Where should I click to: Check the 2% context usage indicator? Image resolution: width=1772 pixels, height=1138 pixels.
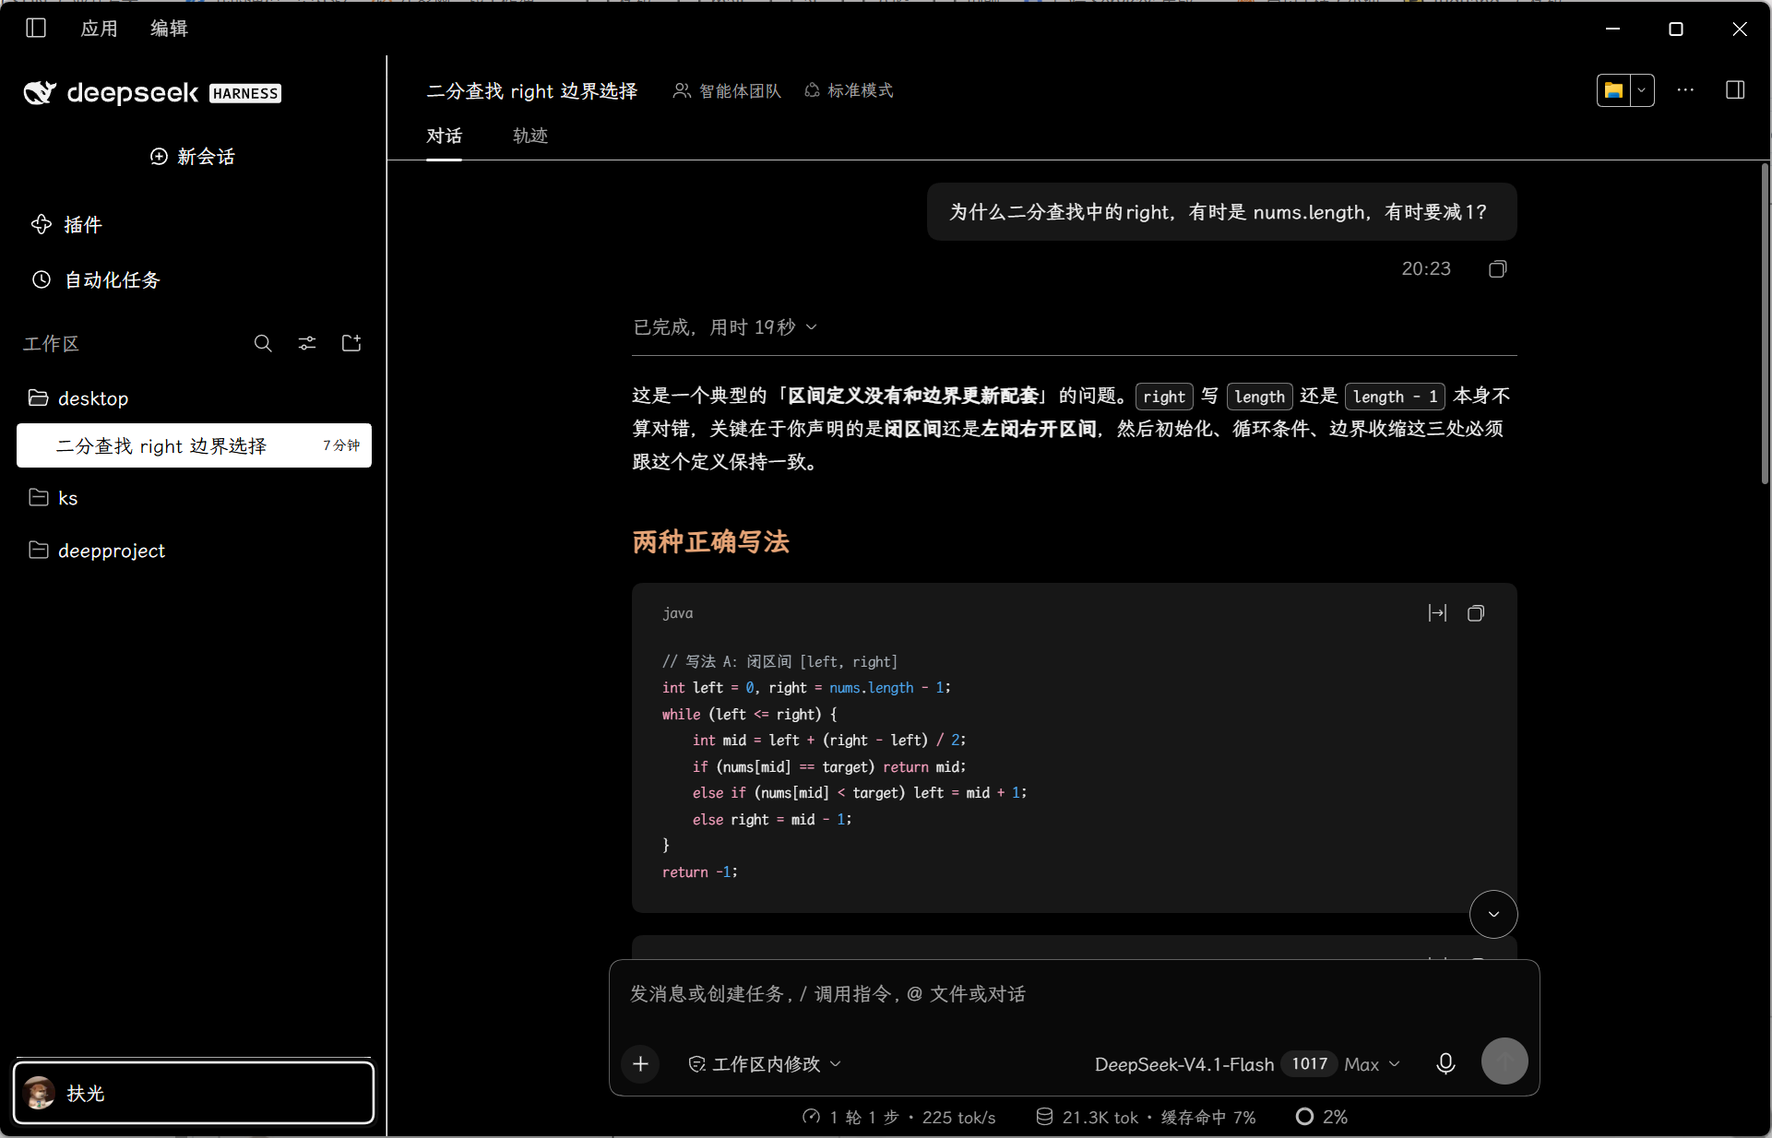pyautogui.click(x=1322, y=1118)
